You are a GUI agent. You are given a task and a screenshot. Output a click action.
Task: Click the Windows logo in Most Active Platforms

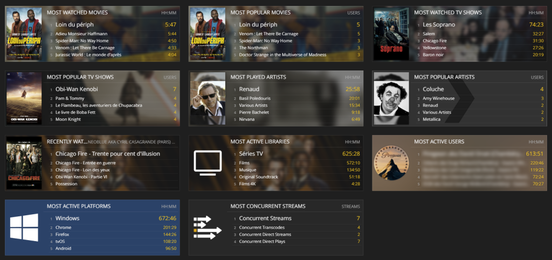[x=24, y=227]
